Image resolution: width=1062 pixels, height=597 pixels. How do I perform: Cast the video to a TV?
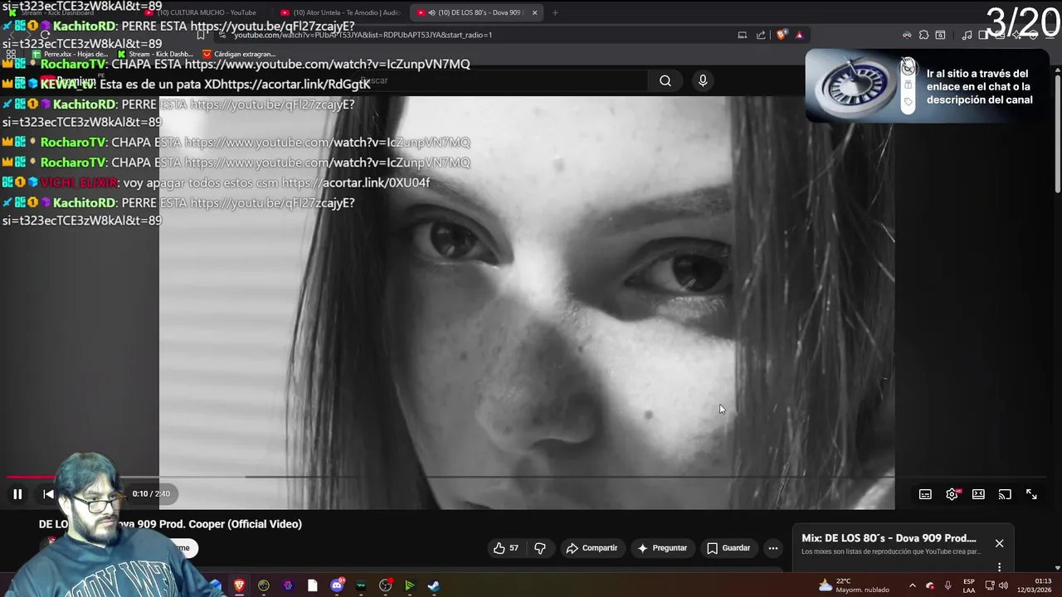[1005, 494]
